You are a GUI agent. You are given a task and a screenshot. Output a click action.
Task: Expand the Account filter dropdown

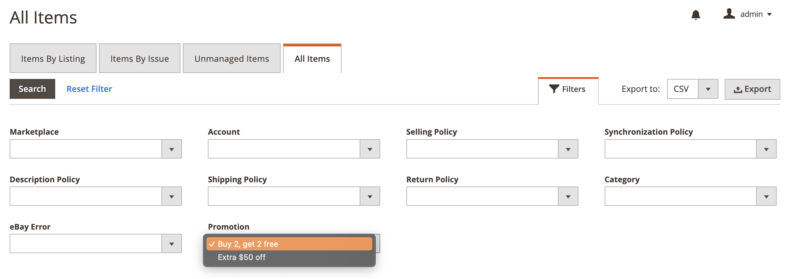(370, 149)
